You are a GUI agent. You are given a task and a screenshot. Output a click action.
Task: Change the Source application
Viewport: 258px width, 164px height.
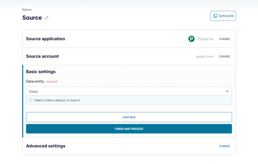pyautogui.click(x=224, y=39)
